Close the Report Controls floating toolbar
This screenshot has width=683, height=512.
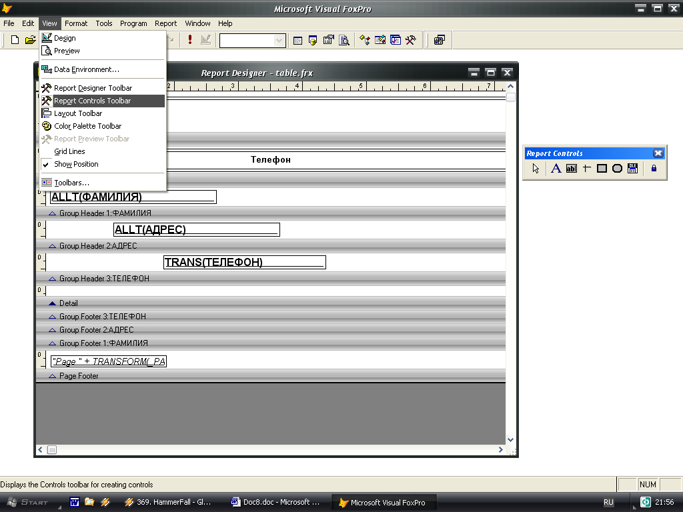658,153
